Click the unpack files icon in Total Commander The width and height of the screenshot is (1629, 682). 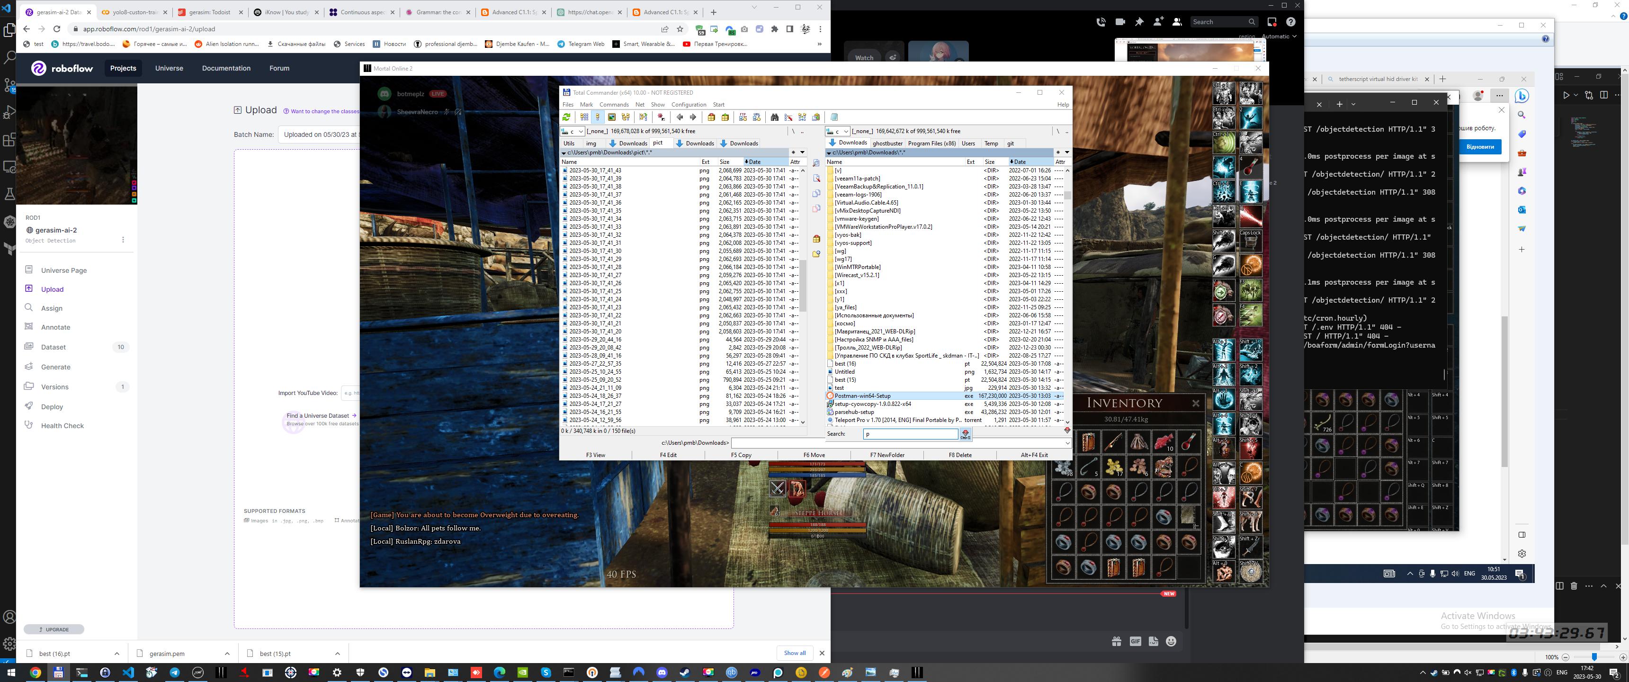pyautogui.click(x=725, y=117)
